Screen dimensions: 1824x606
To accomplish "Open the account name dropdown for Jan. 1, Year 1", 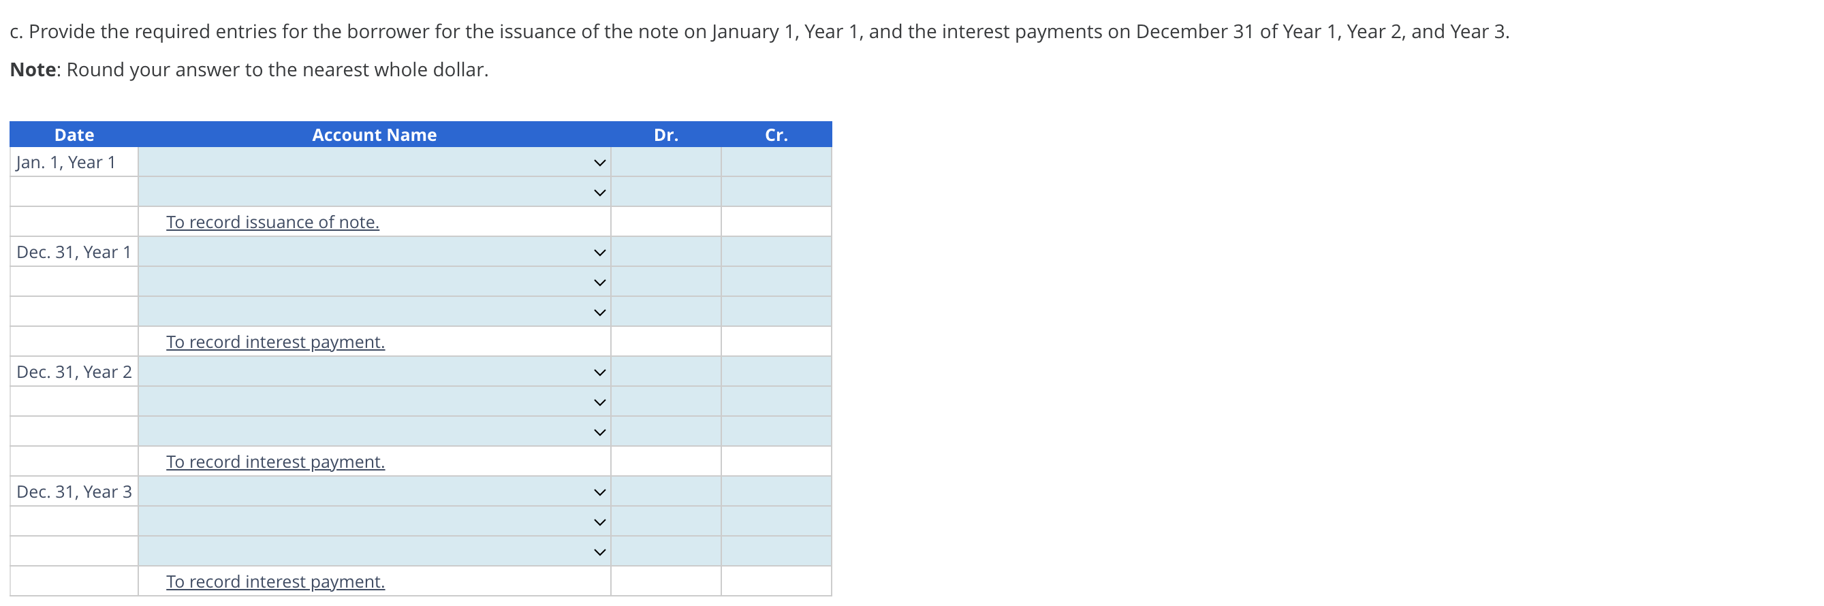I will [600, 161].
